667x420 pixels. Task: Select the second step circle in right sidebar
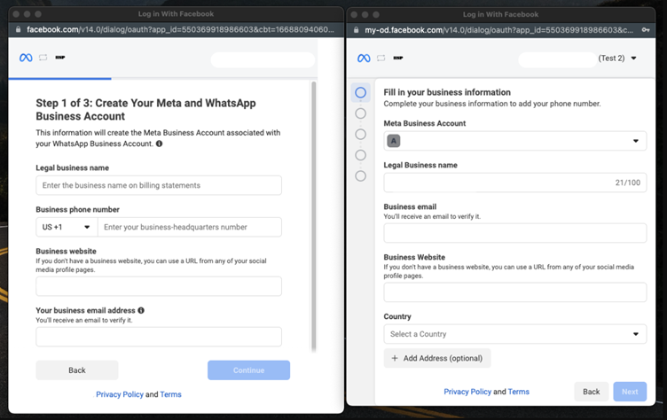360,113
